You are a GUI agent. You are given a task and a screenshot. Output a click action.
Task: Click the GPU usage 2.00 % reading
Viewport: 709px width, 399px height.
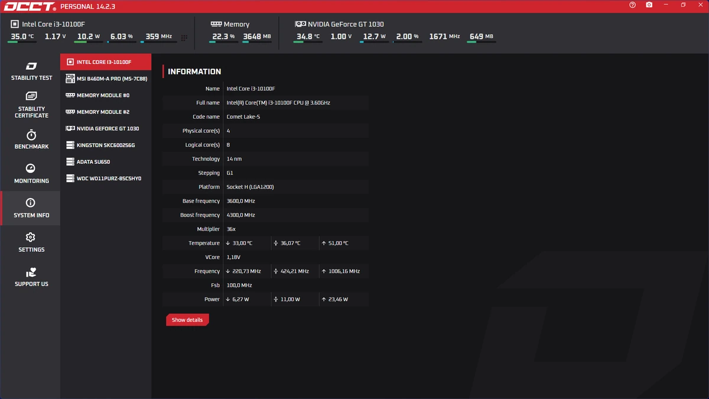click(x=408, y=37)
